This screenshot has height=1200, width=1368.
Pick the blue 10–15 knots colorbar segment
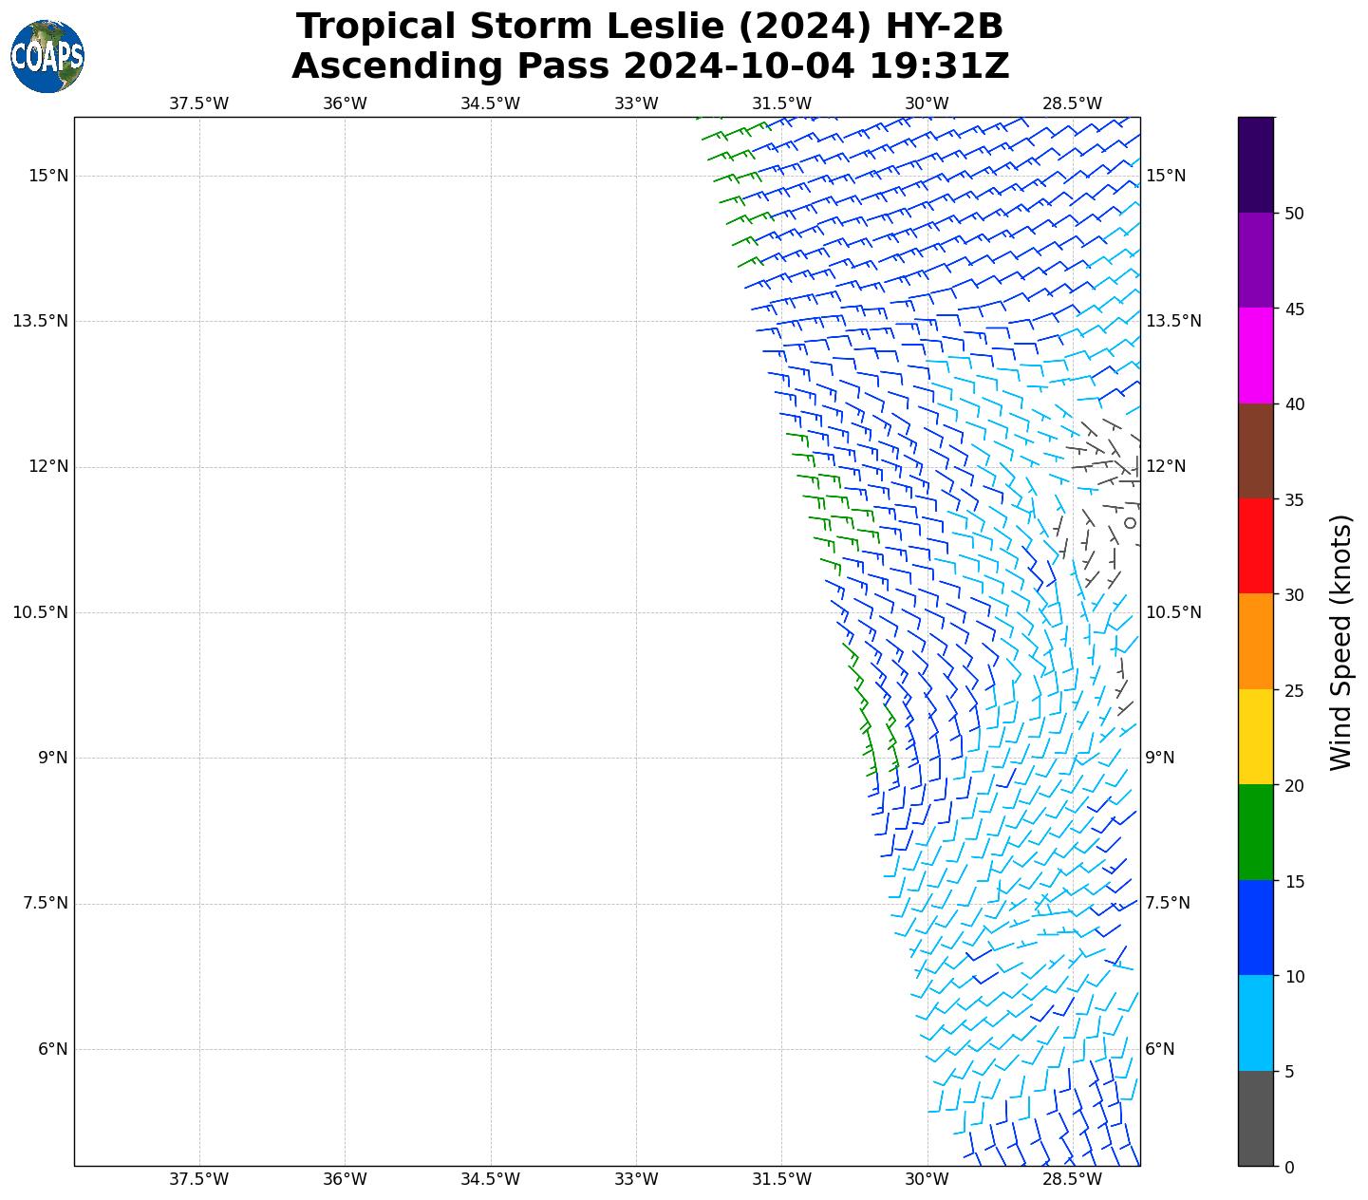point(1255,928)
